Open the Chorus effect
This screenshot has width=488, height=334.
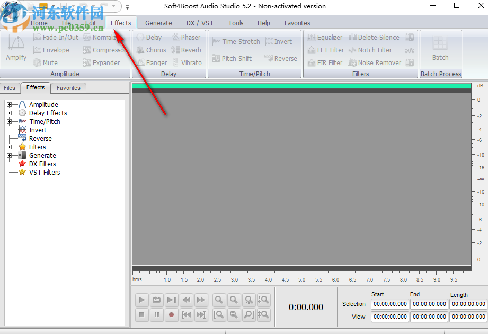click(151, 50)
